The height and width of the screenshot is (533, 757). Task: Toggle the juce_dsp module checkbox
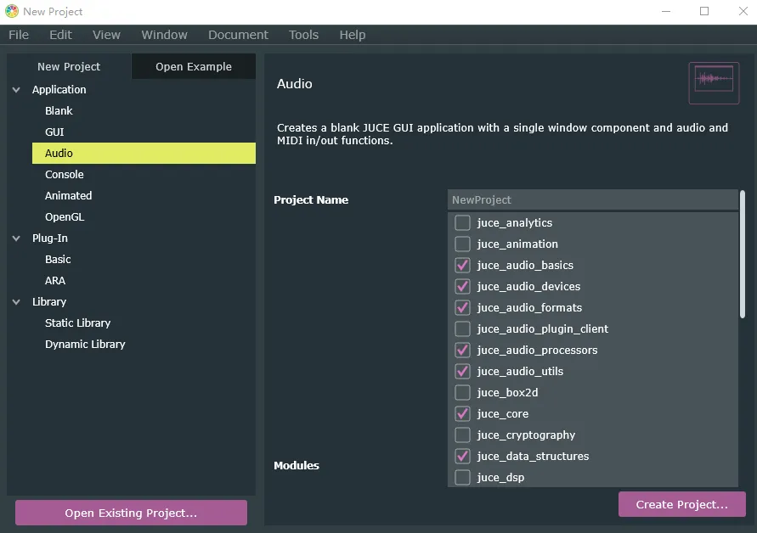[462, 478]
